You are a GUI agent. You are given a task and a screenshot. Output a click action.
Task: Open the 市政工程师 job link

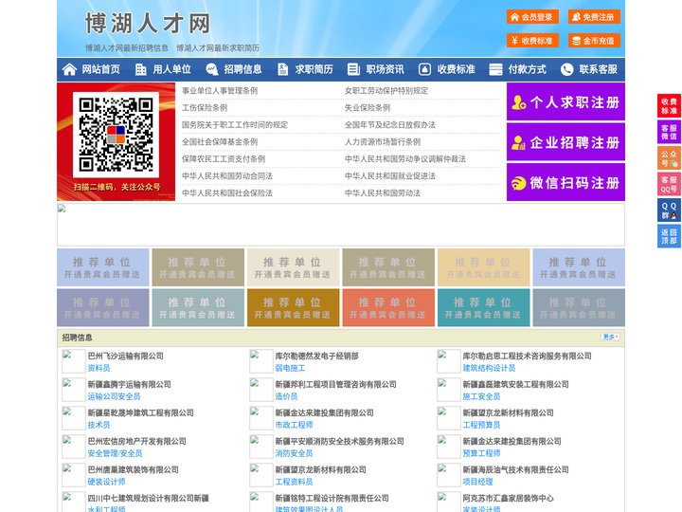click(x=294, y=425)
